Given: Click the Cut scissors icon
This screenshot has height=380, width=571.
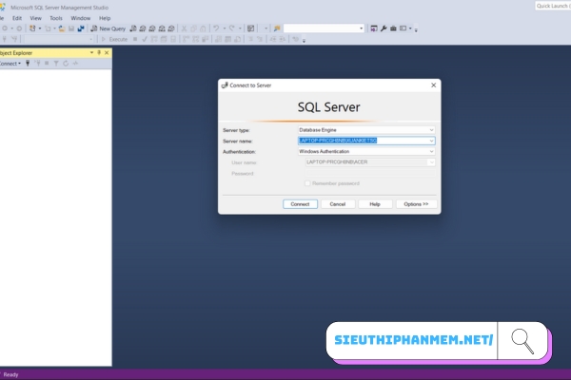Looking at the screenshot, I should [x=184, y=28].
